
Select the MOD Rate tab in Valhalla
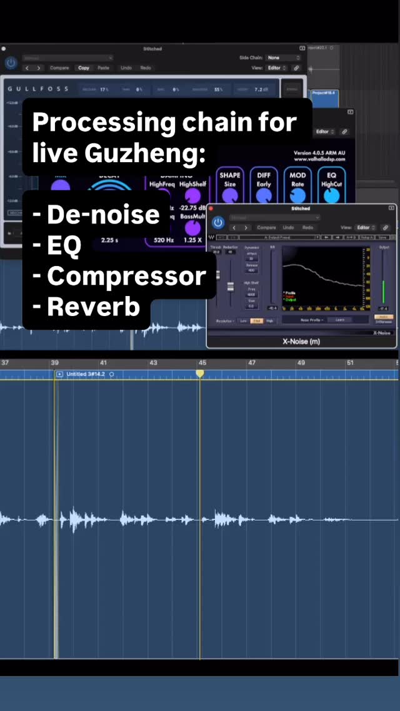pos(297,180)
